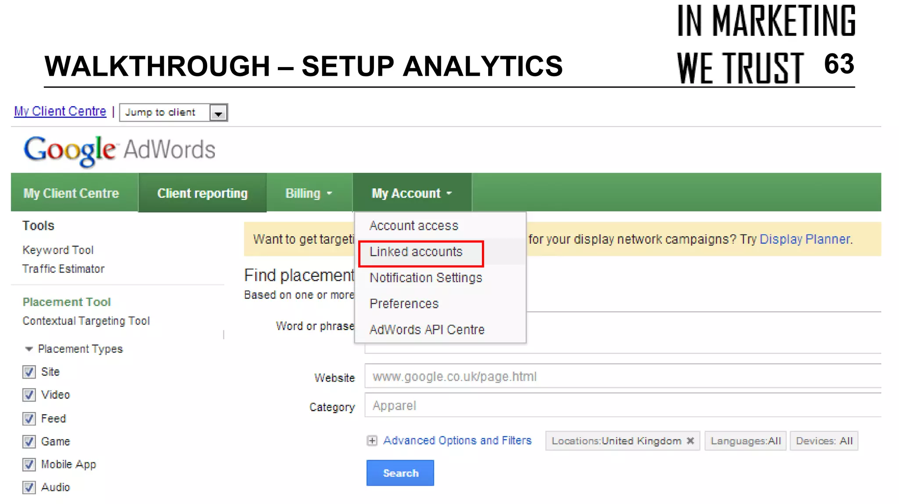Image resolution: width=899 pixels, height=504 pixels.
Task: Uncheck the Feed placement type
Action: tap(29, 419)
